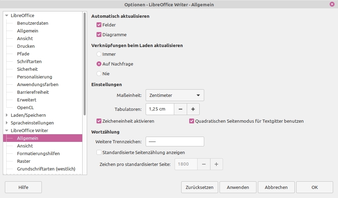This screenshot has width=338, height=198.
Task: Click the Zeichen pro standardisierter Seite field
Action: [186, 164]
